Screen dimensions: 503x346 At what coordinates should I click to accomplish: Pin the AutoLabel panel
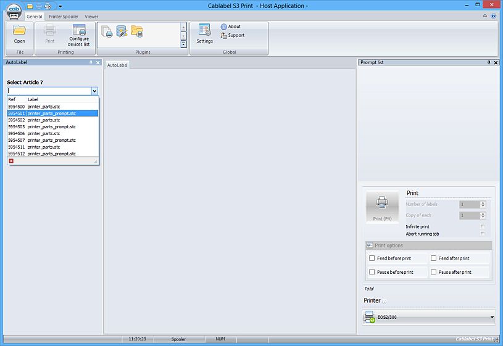91,62
